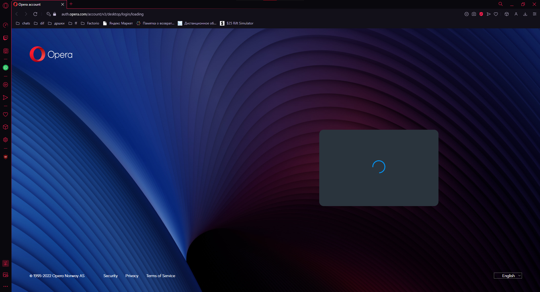Open a new tab with plus button

71,4
